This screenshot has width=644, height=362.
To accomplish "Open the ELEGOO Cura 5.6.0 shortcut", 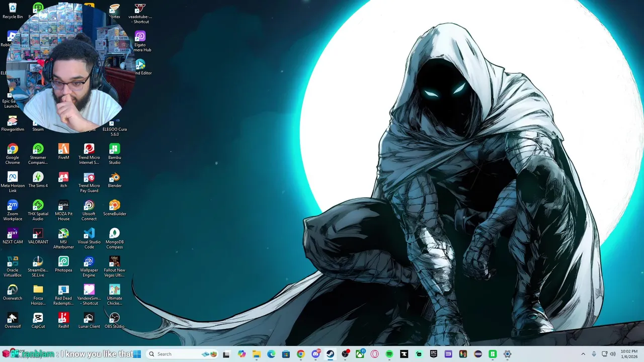I will pyautogui.click(x=115, y=127).
